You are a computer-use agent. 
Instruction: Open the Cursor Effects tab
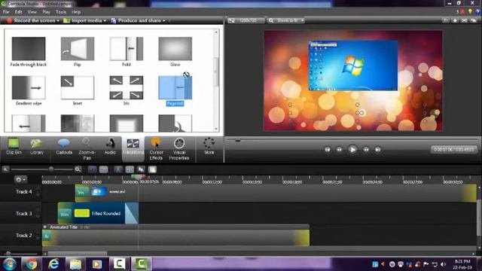pos(156,149)
